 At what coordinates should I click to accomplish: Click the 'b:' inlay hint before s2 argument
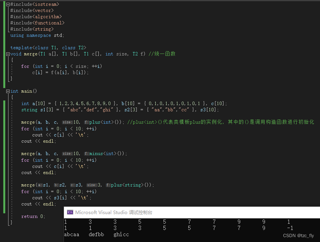click(x=57, y=185)
